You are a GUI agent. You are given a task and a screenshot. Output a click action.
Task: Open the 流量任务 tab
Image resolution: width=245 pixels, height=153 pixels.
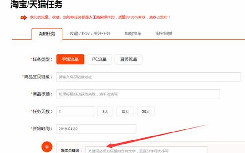click(x=47, y=34)
